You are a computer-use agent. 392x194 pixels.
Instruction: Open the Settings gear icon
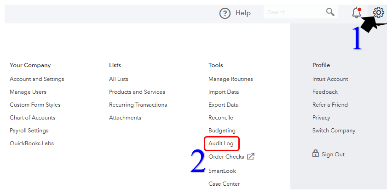pyautogui.click(x=379, y=12)
